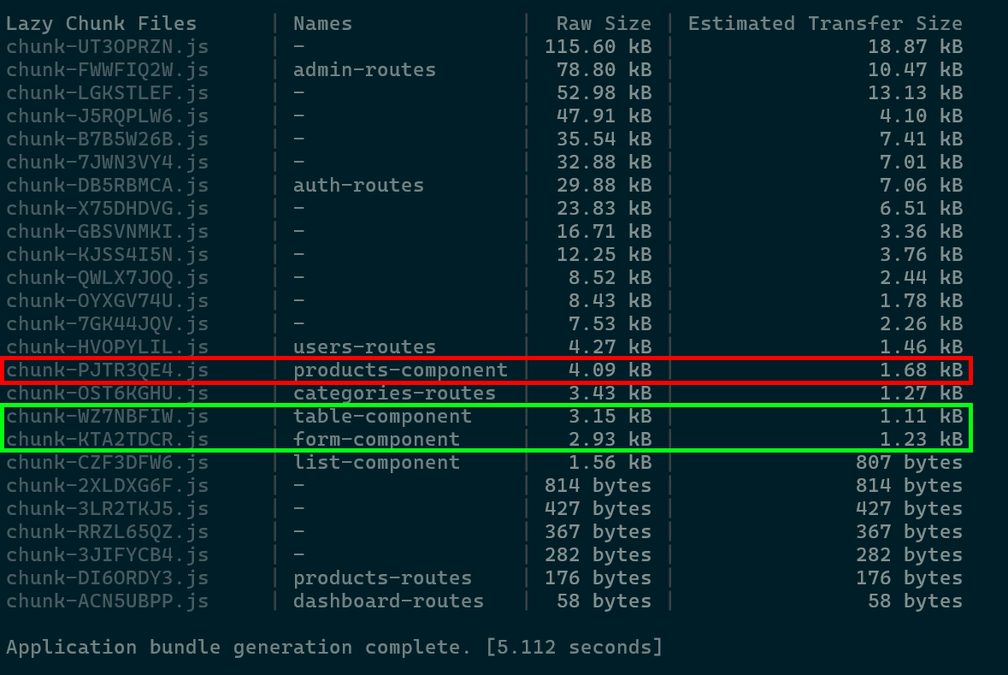Select the users-routes name text
1008x675 pixels.
click(x=364, y=346)
